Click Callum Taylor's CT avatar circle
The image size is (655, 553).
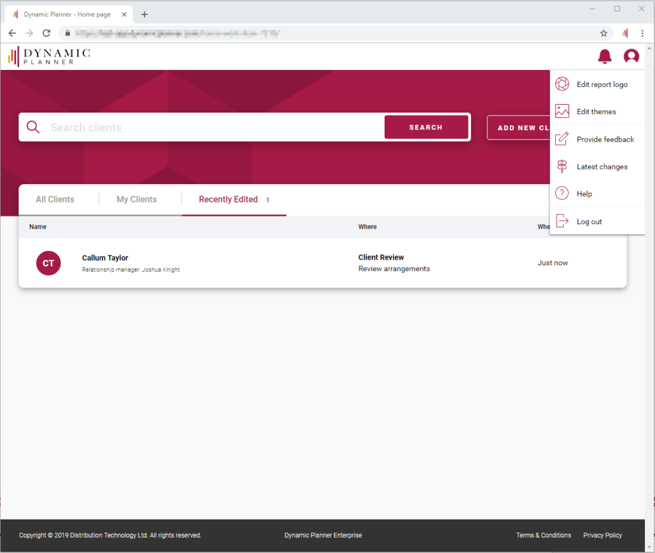coord(48,263)
